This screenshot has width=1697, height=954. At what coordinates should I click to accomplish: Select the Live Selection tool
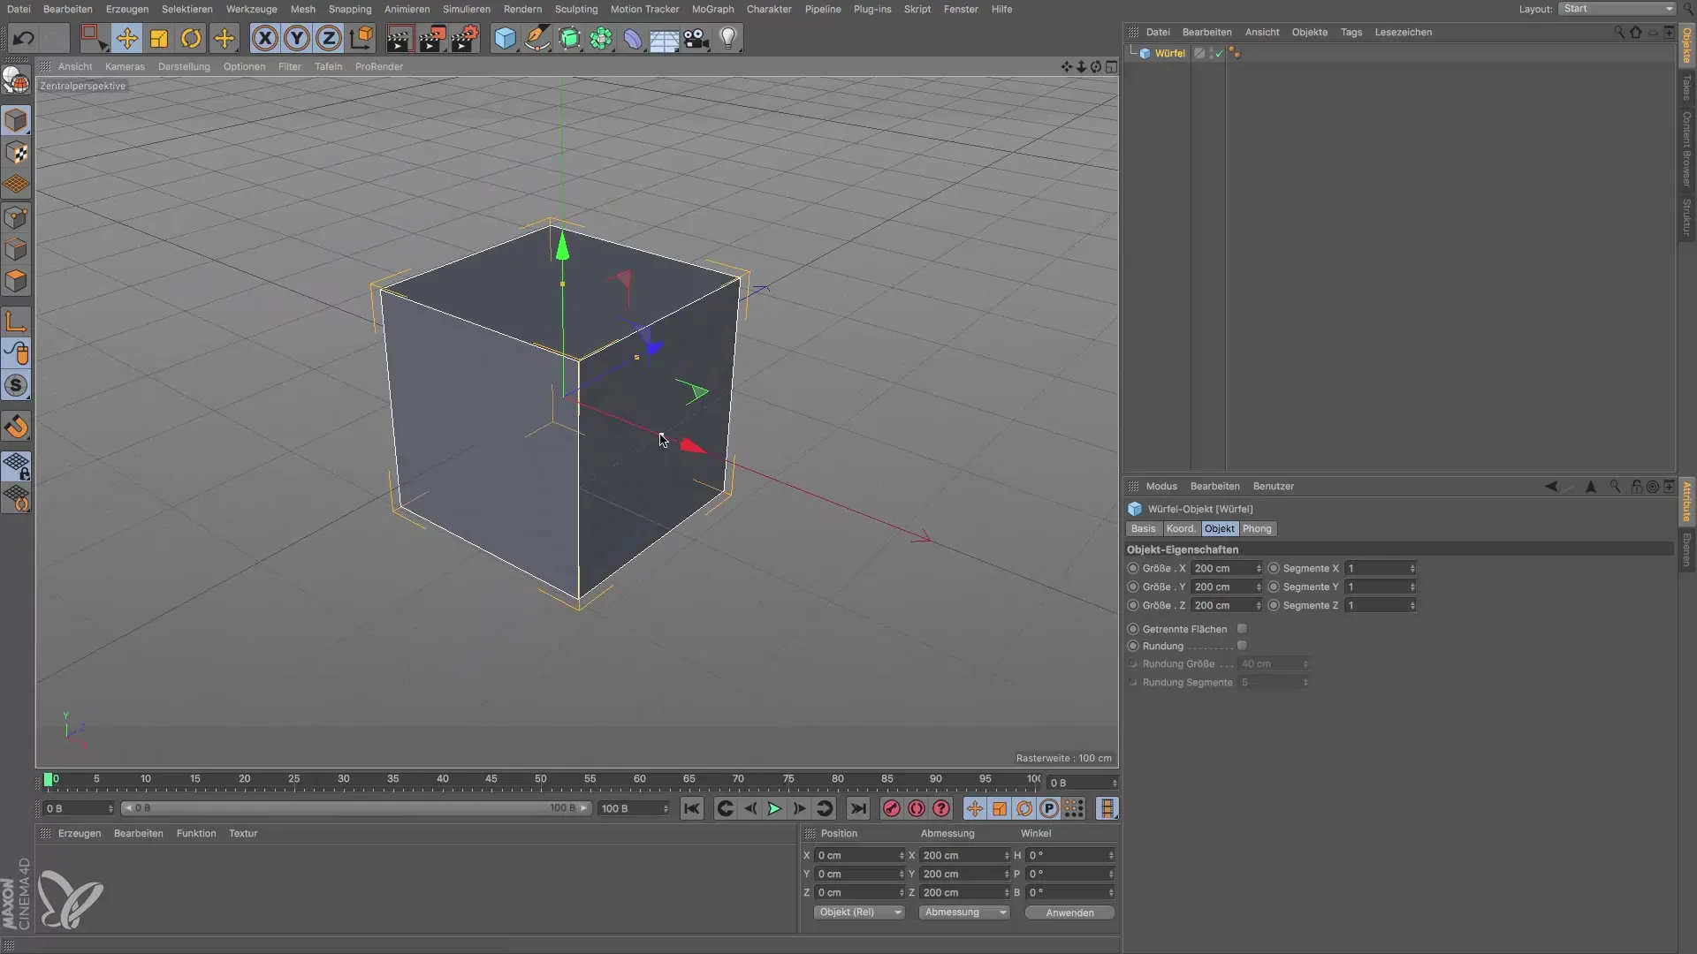pos(92,38)
